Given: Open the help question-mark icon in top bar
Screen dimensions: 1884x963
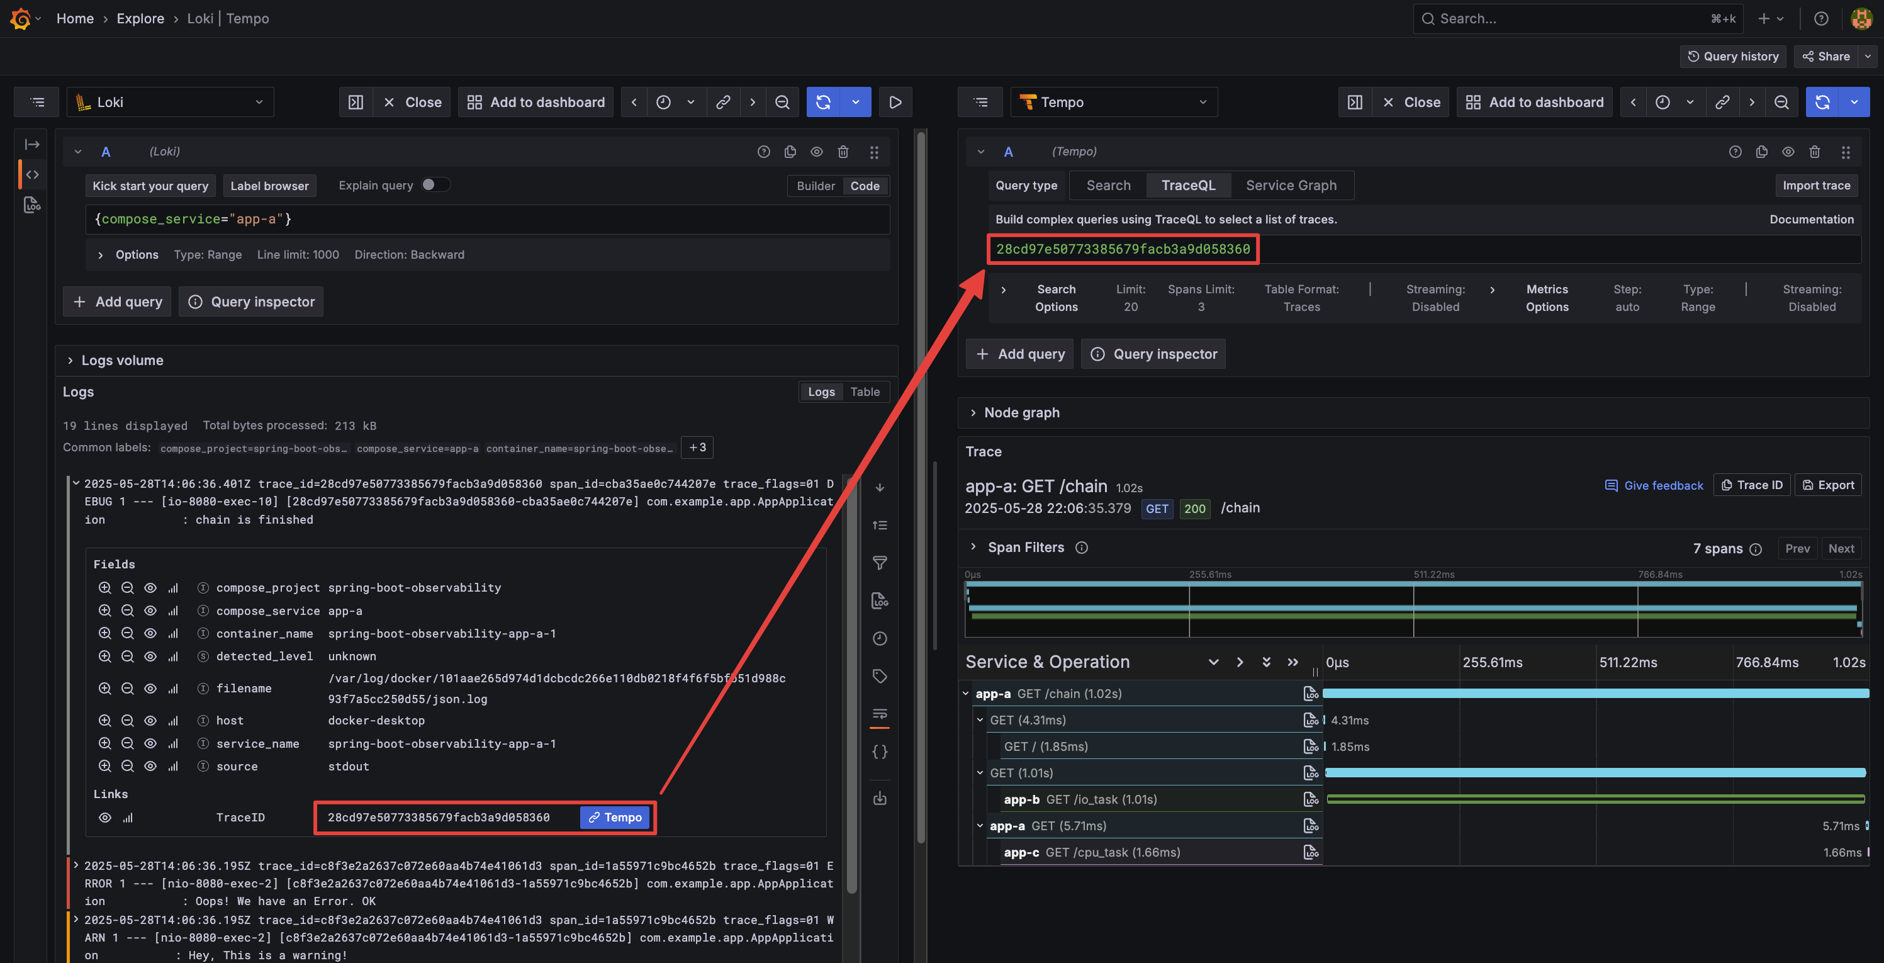Looking at the screenshot, I should tap(1821, 18).
